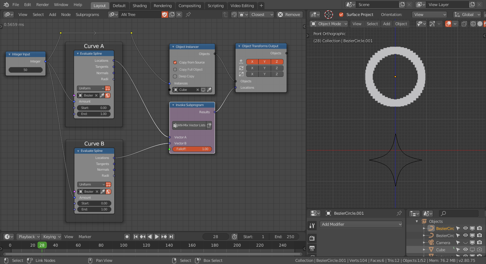
Task: Click the outliner search field
Action: (x=459, y=213)
